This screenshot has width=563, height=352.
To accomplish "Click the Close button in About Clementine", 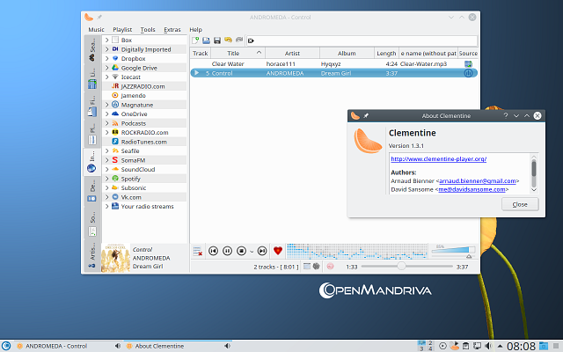I will (x=520, y=204).
